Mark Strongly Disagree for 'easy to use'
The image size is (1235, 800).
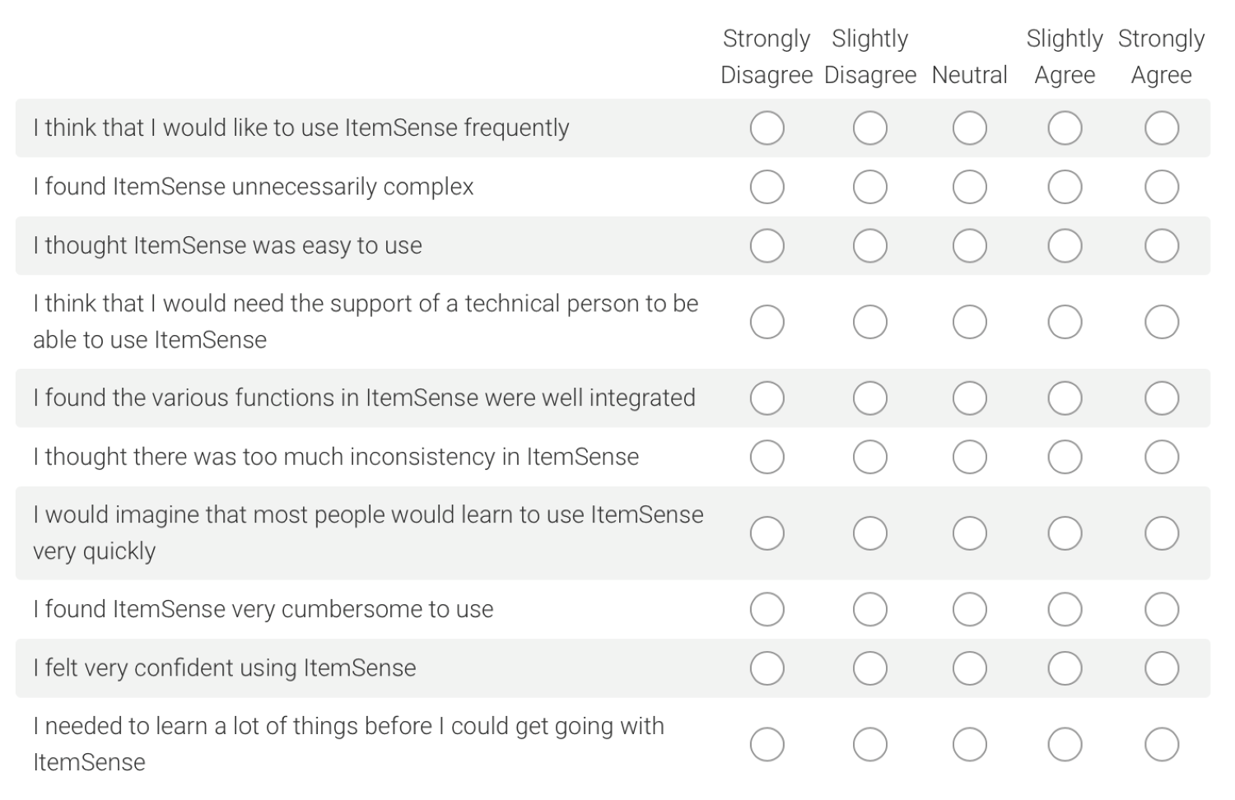click(x=767, y=246)
